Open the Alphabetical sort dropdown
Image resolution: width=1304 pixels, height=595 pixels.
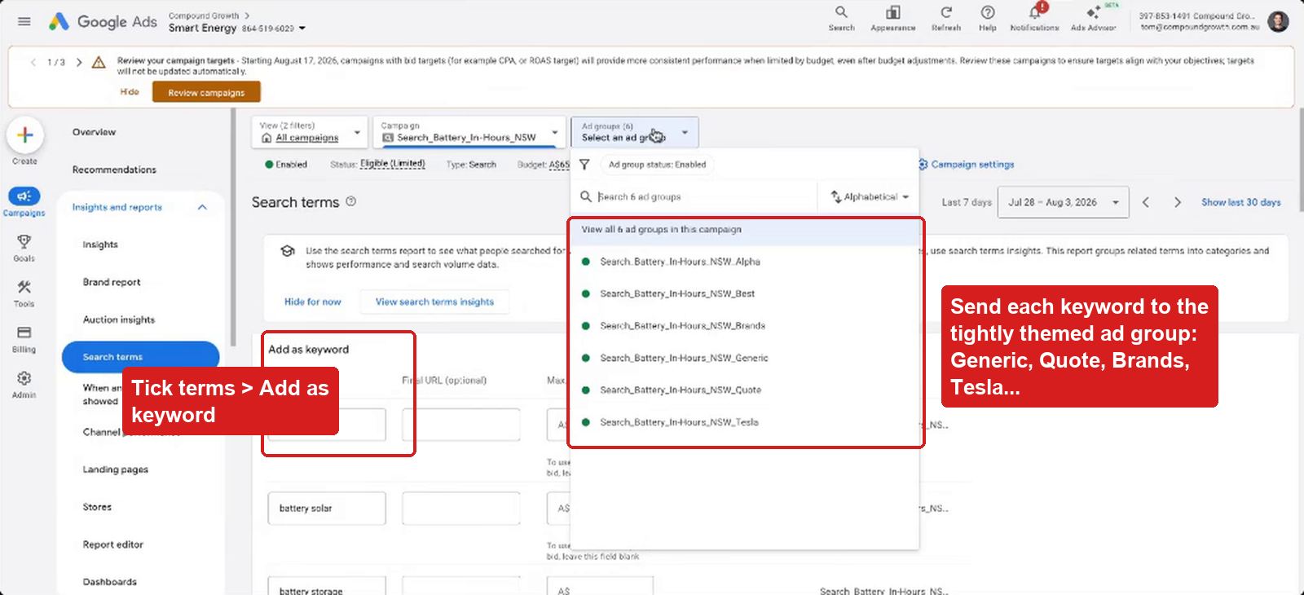coord(870,196)
